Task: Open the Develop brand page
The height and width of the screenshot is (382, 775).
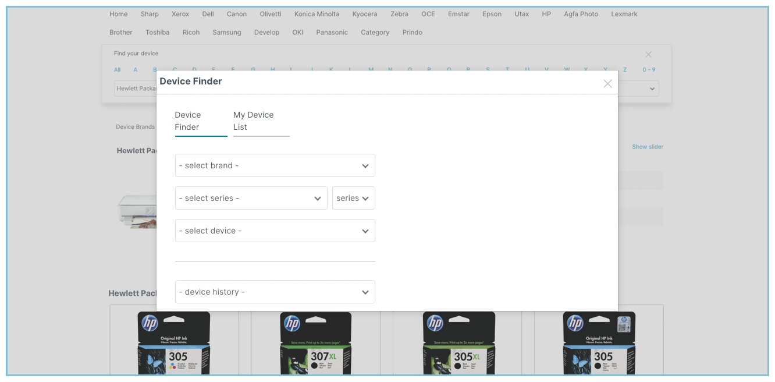Action: tap(266, 33)
